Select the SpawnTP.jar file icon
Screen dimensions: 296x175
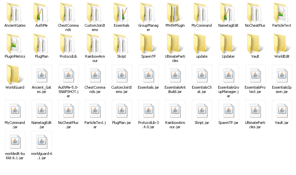(229, 110)
